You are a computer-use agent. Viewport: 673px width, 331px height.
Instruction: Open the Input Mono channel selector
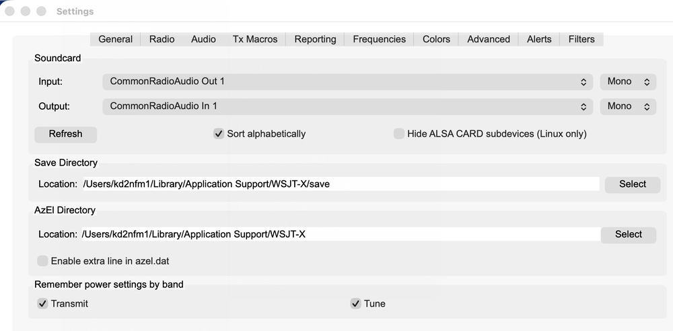[x=628, y=81]
